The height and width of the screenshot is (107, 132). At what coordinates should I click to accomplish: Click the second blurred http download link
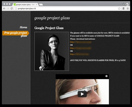coord(80,48)
